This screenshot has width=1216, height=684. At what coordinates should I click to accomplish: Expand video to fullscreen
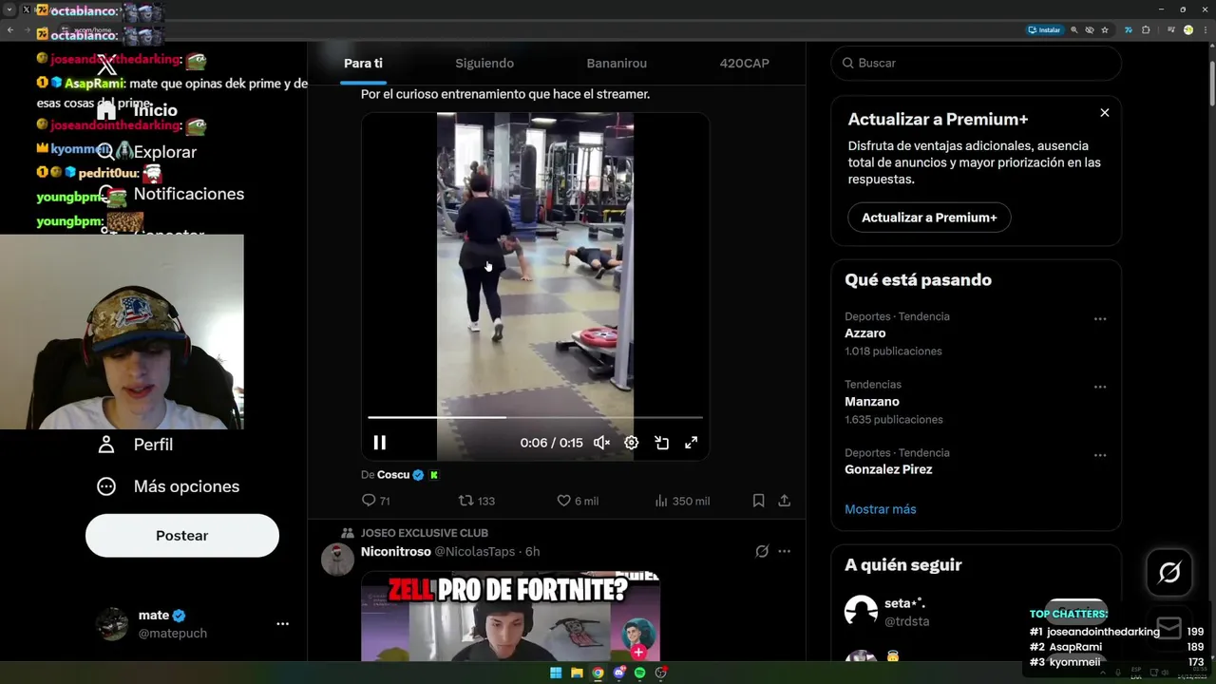[692, 443]
